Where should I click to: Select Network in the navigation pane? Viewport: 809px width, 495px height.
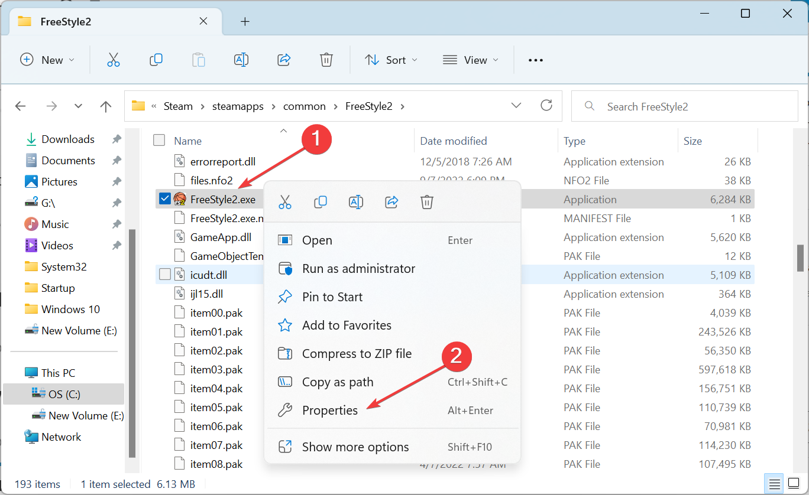coord(61,437)
